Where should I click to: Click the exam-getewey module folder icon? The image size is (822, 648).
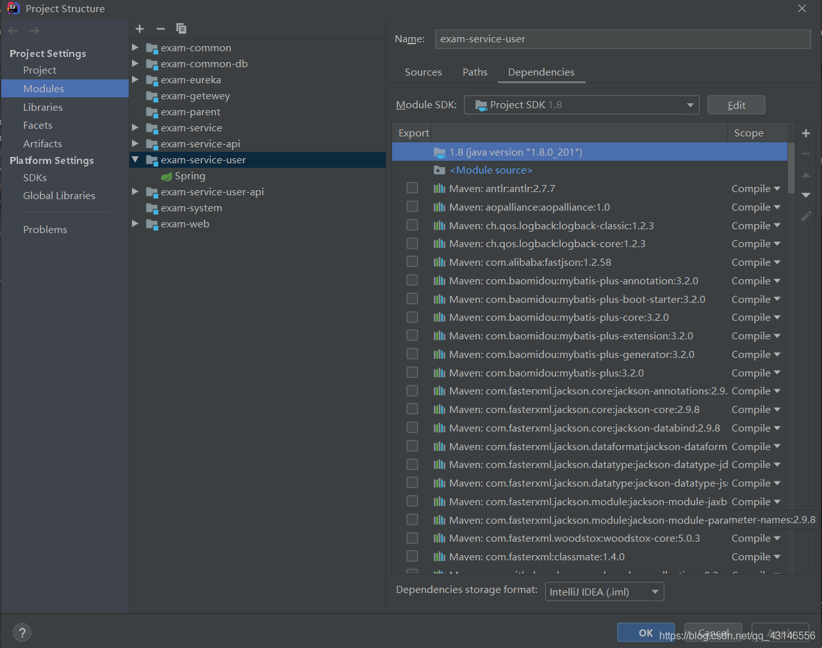[152, 96]
